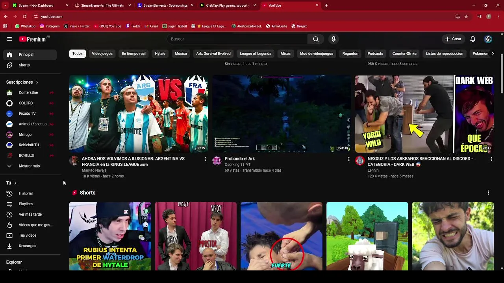The image size is (504, 283).
Task: Open Markito Navaja channel name link
Action: 94,171
